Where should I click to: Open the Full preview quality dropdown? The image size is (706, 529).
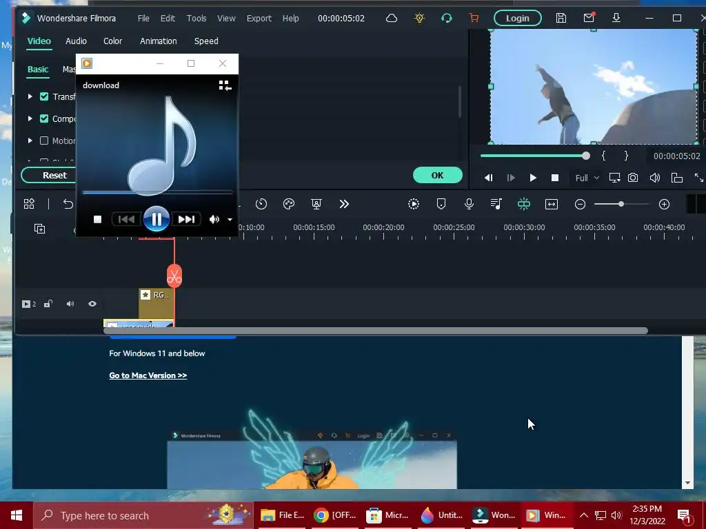click(x=587, y=178)
